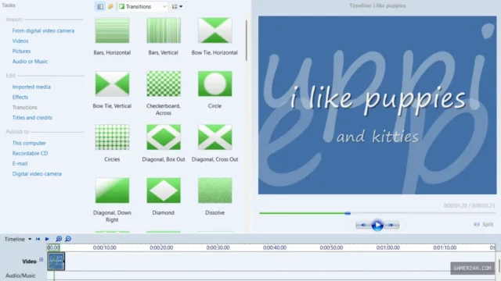Import Pictures from the Tasks pane
Viewport: 501px width, 281px height.
(x=21, y=51)
